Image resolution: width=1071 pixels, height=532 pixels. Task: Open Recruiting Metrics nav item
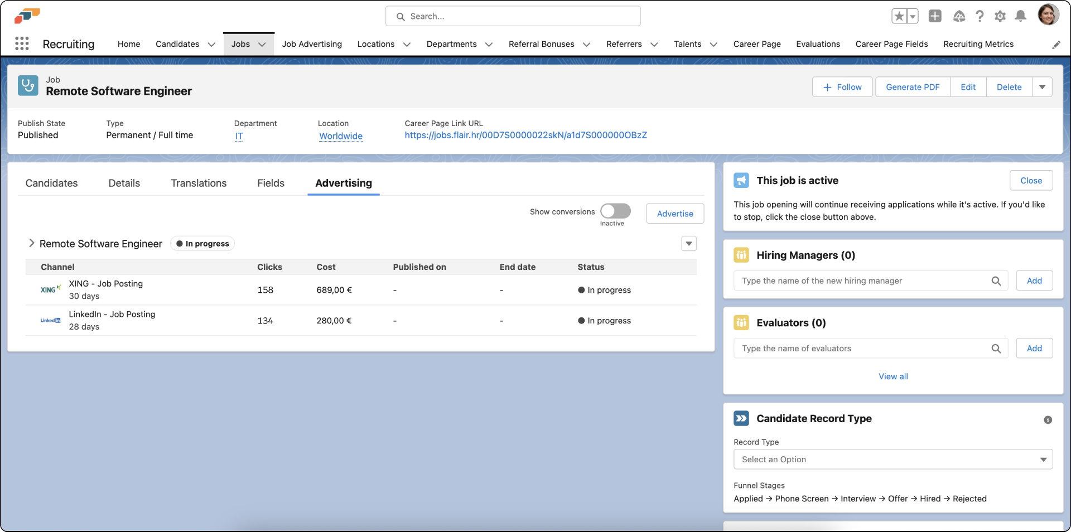coord(978,44)
